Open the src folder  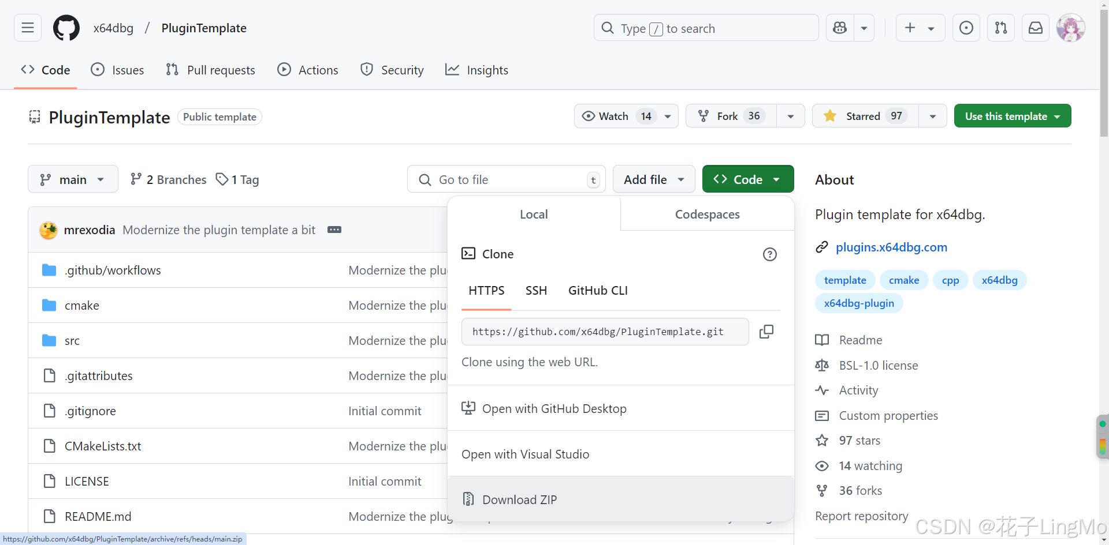coord(72,341)
